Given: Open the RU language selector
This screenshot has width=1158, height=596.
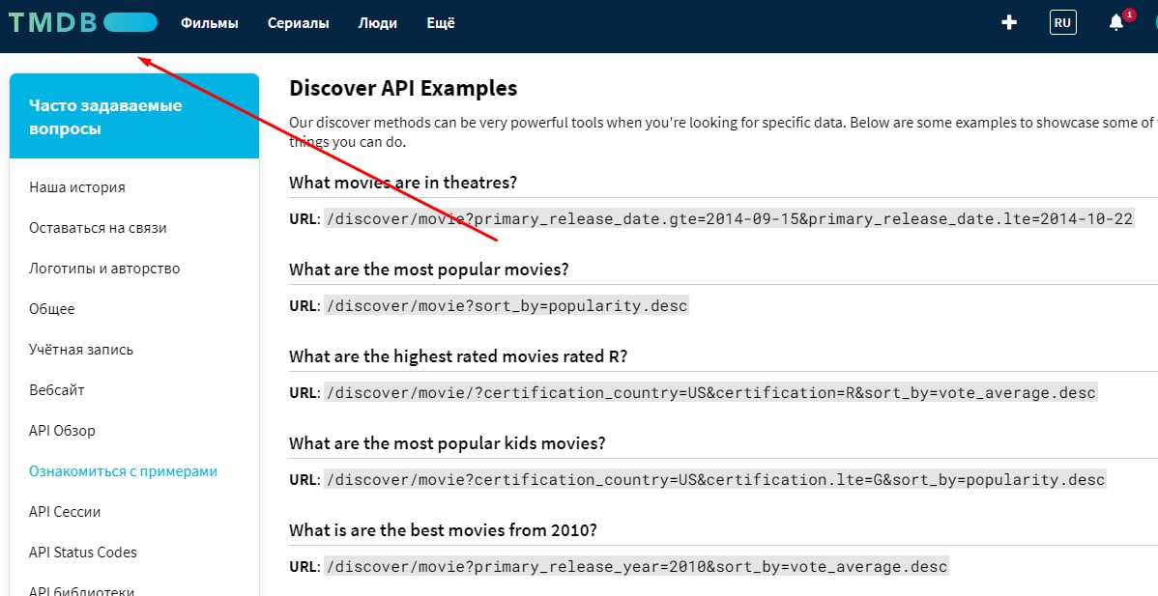Looking at the screenshot, I should click(x=1062, y=23).
